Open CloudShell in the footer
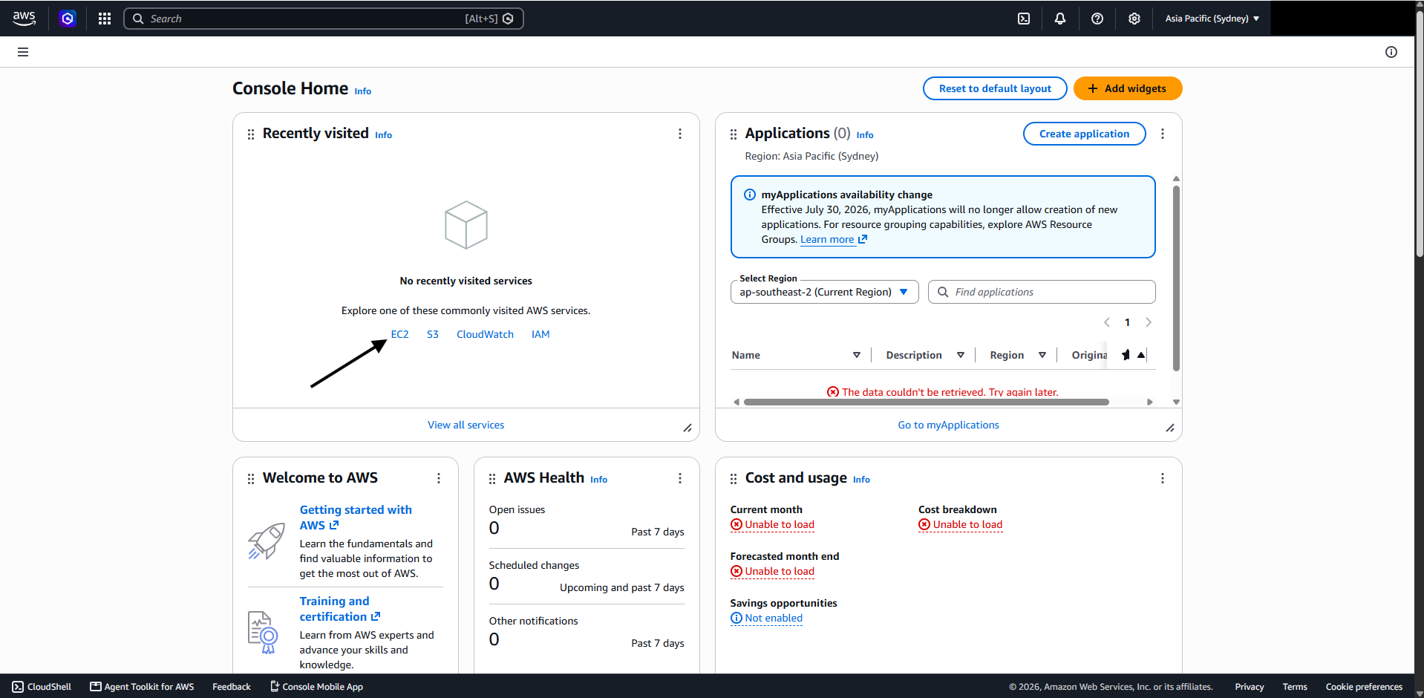 [42, 687]
